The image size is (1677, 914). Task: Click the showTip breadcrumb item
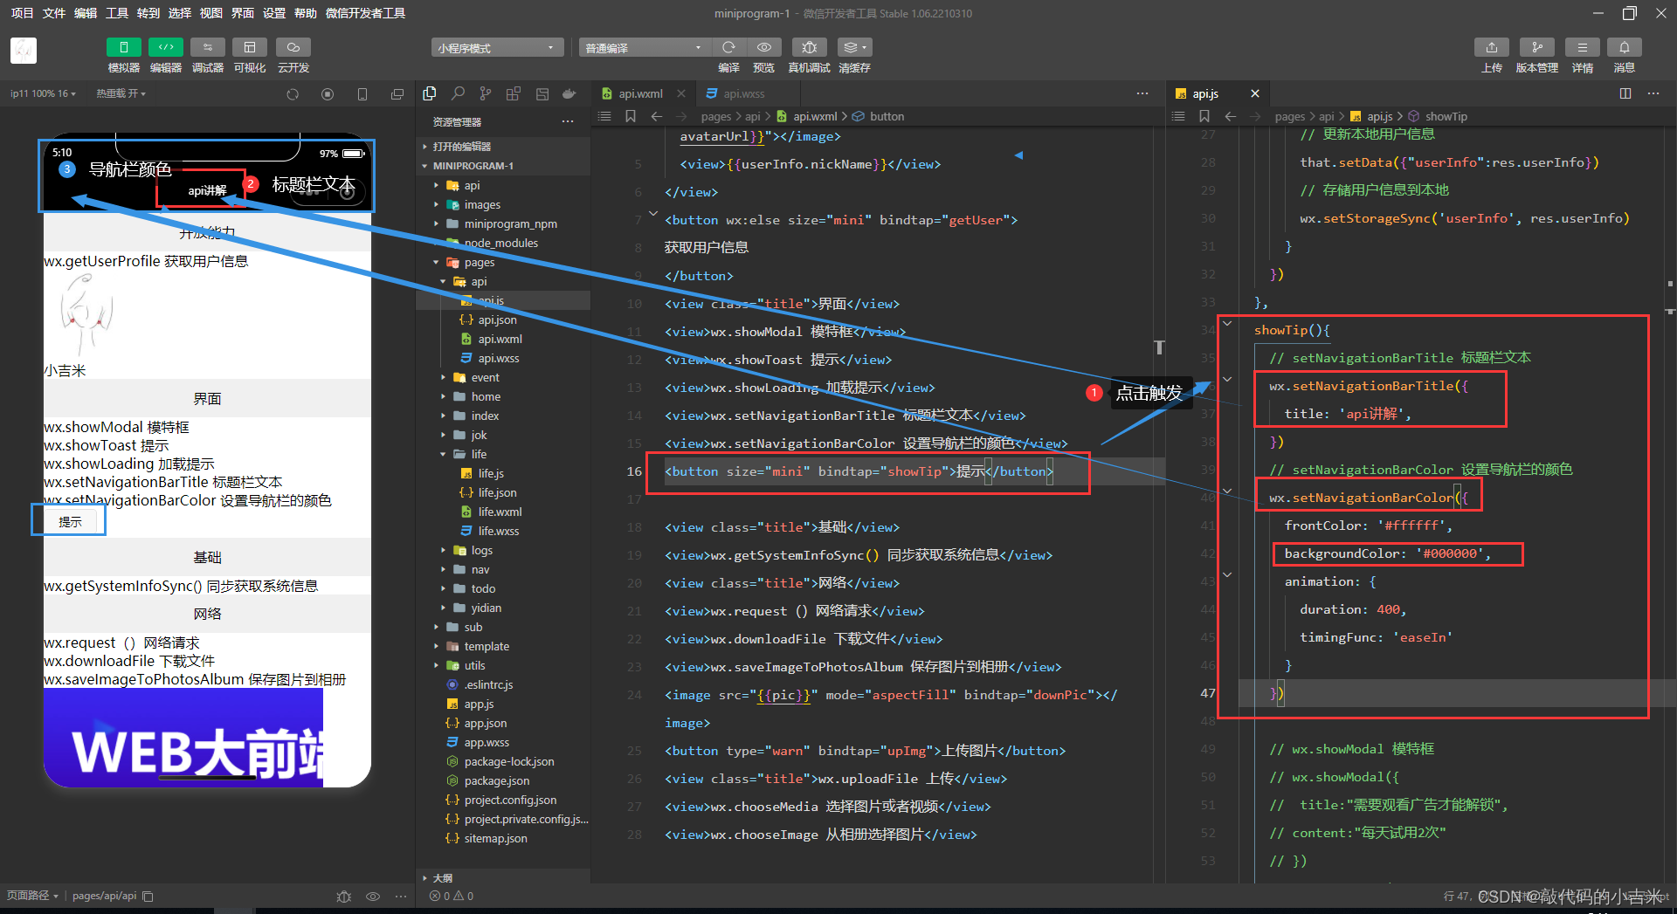(x=1439, y=116)
